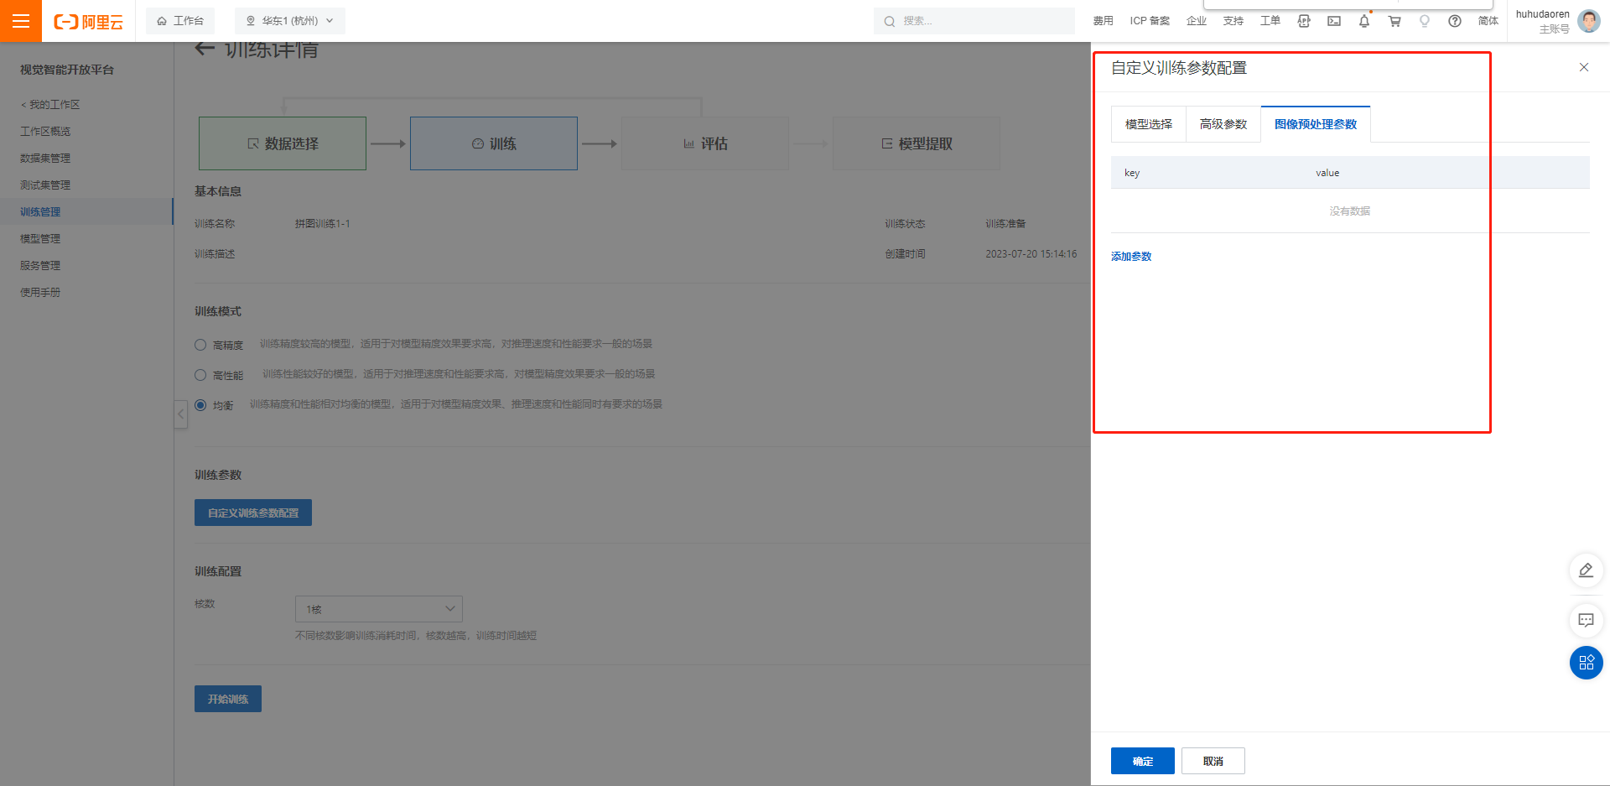1610x786 pixels.
Task: Open the API tool icon in top bar
Action: [1304, 21]
